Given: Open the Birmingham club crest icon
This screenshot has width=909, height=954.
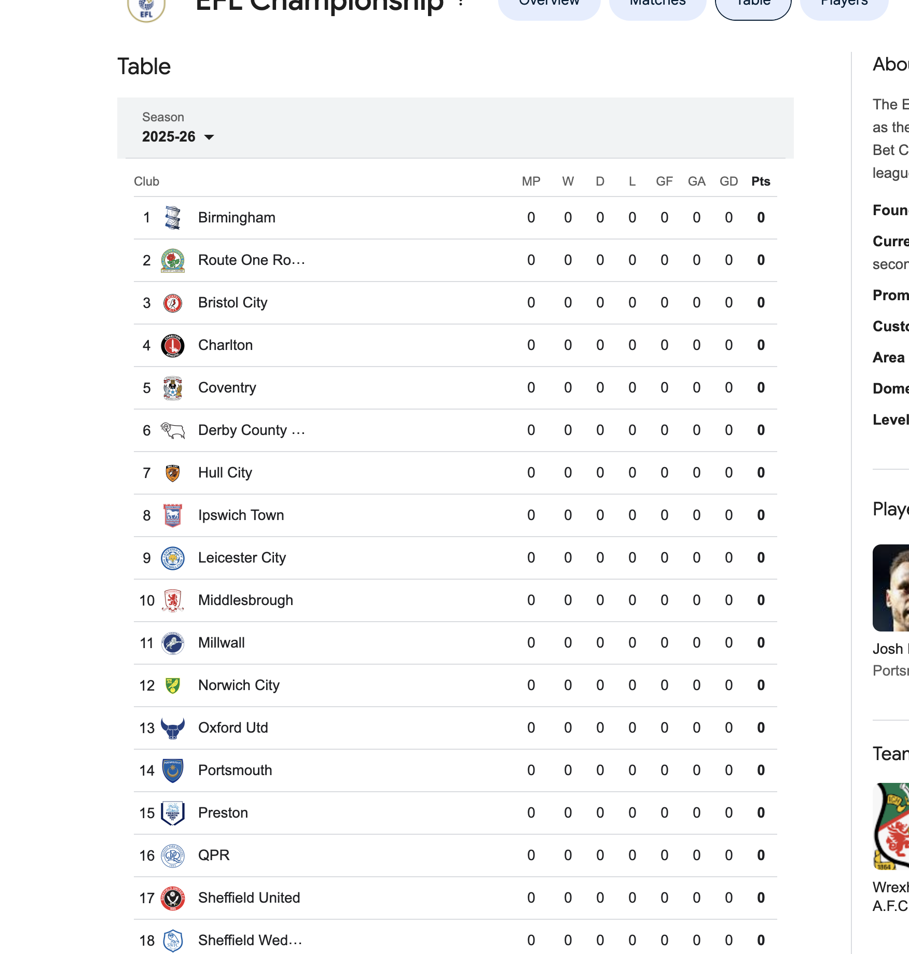Looking at the screenshot, I should tap(173, 218).
